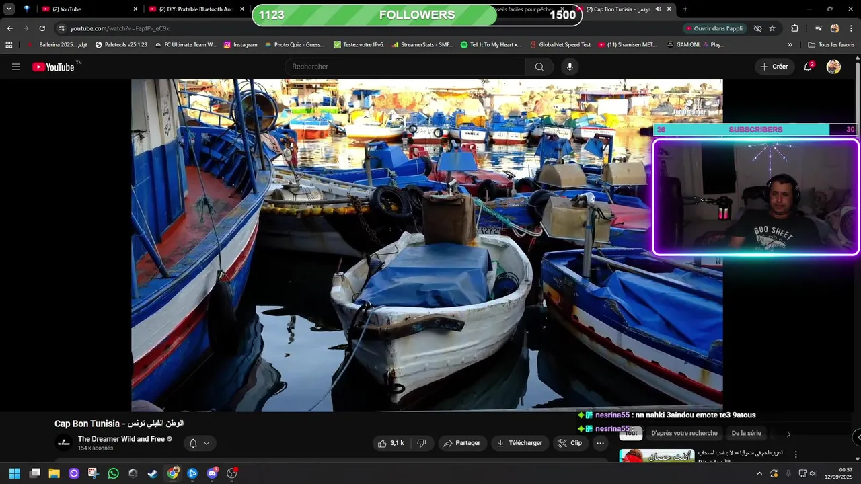Viewport: 861px width, 484px height.
Task: Click the Créer button
Action: [x=774, y=67]
